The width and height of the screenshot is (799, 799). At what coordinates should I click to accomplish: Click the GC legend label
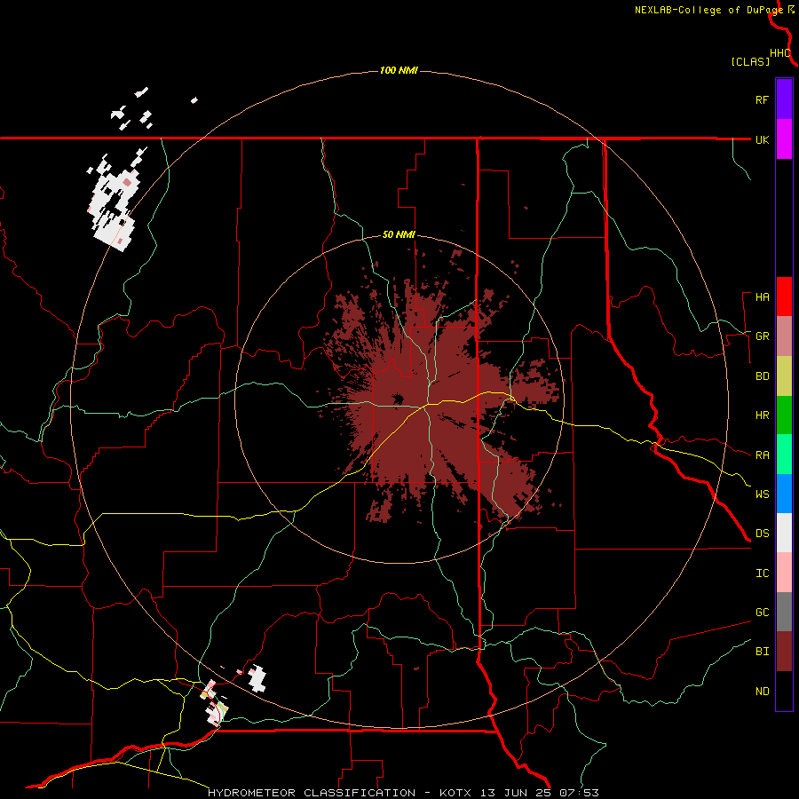tap(762, 613)
